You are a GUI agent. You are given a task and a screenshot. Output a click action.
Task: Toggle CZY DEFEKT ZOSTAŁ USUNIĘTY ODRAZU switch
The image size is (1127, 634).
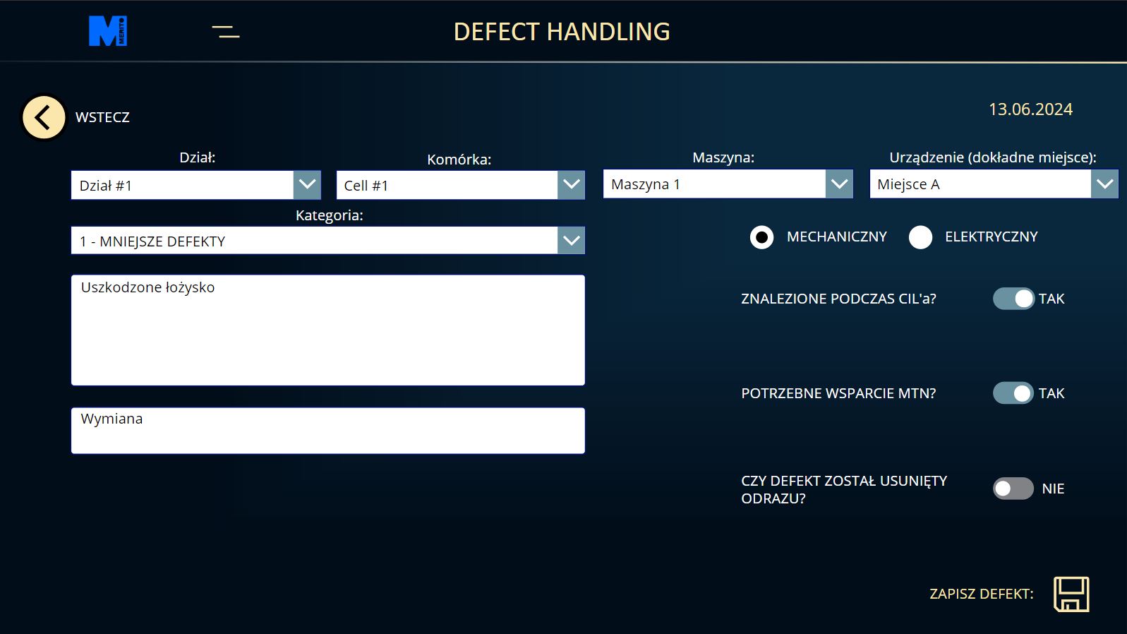tap(1013, 489)
